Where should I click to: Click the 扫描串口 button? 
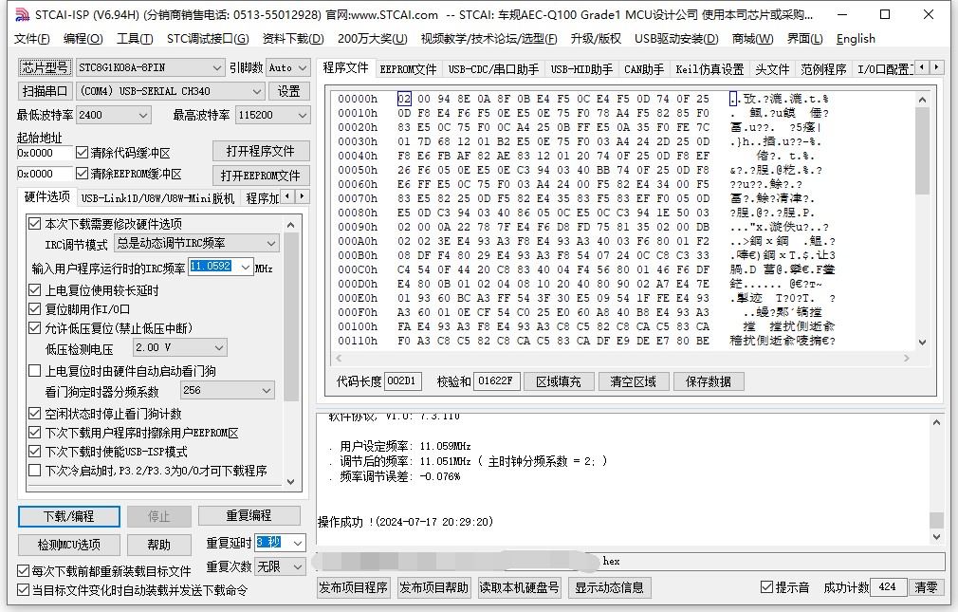(46, 91)
